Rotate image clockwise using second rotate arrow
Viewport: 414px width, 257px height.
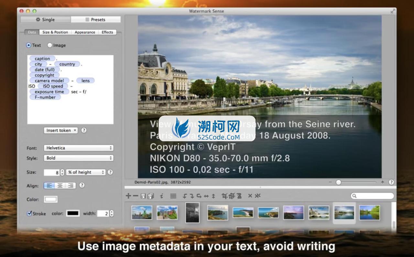[192, 196]
